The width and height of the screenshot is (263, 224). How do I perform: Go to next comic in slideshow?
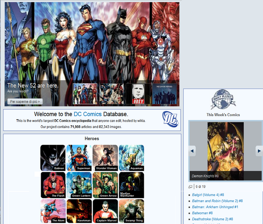259,151
